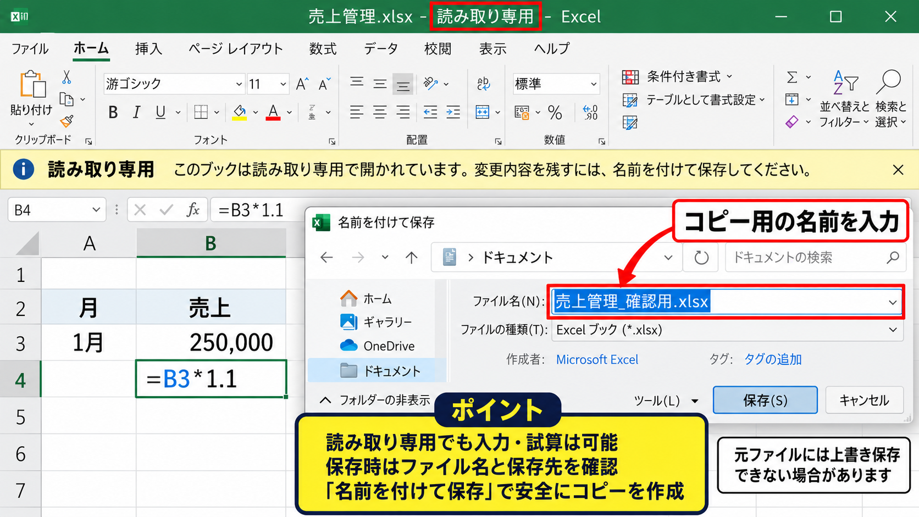Expand the Name Box B4 dropdown
Image resolution: width=919 pixels, height=517 pixels.
click(x=96, y=210)
